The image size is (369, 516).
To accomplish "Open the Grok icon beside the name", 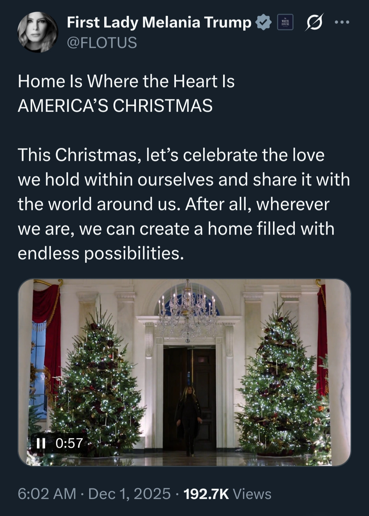I will tap(314, 23).
